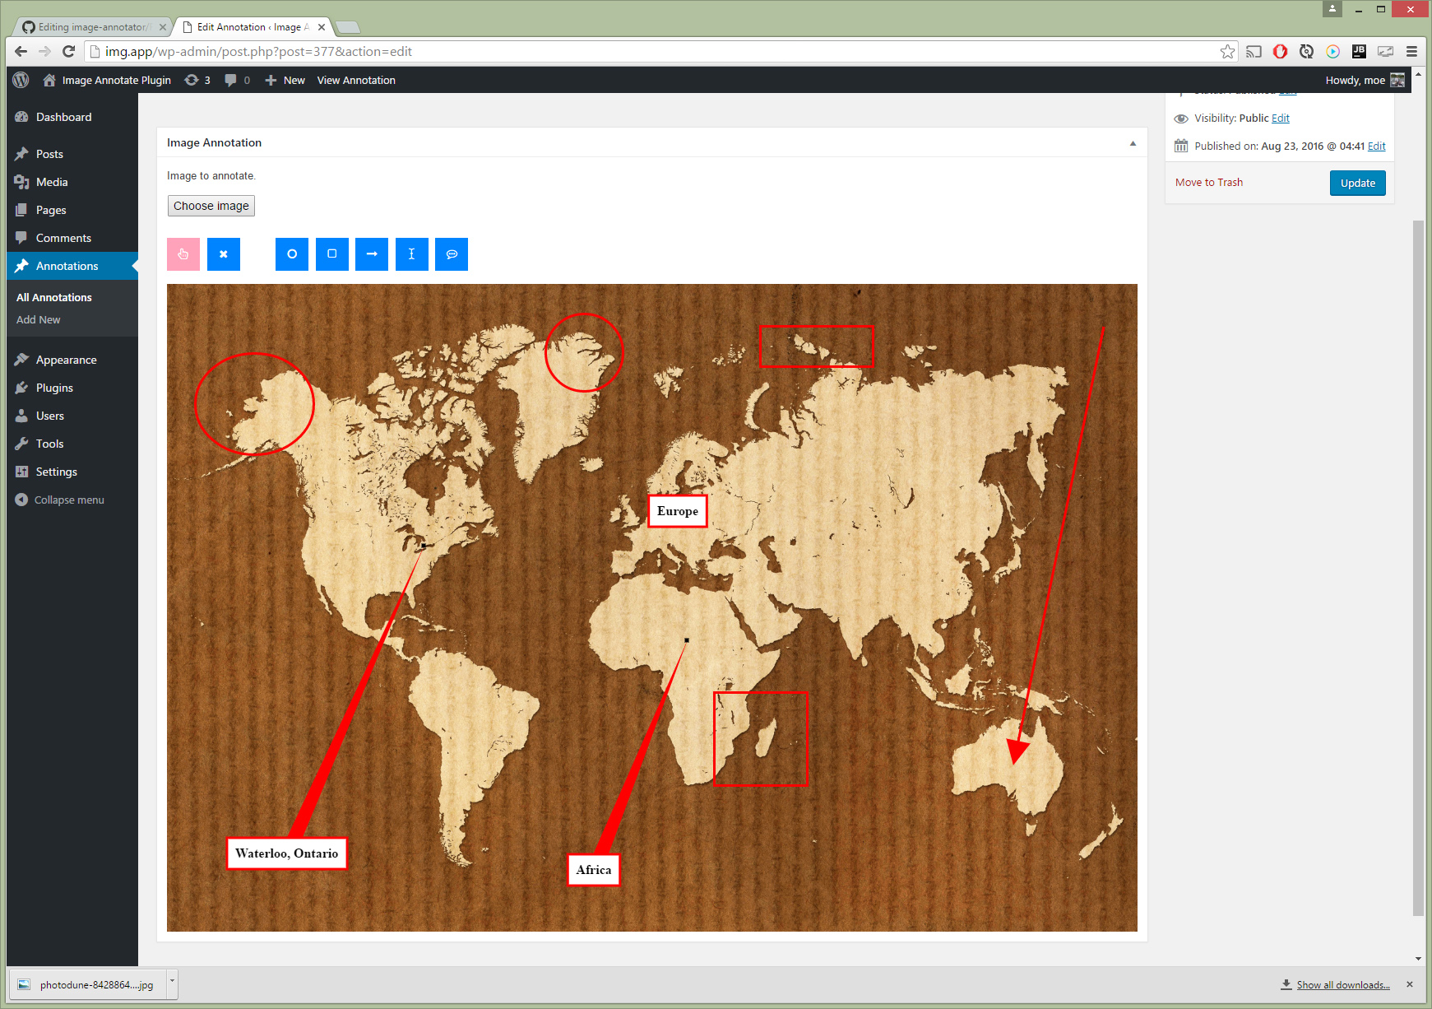
Task: Open the Dashboard menu
Action: click(x=63, y=117)
